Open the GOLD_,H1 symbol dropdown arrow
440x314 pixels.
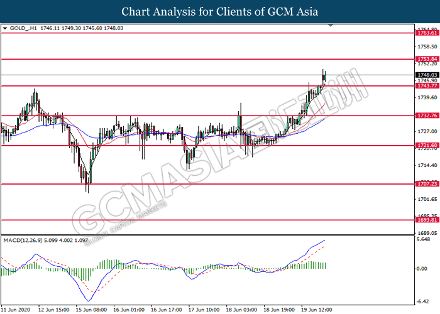click(5, 28)
